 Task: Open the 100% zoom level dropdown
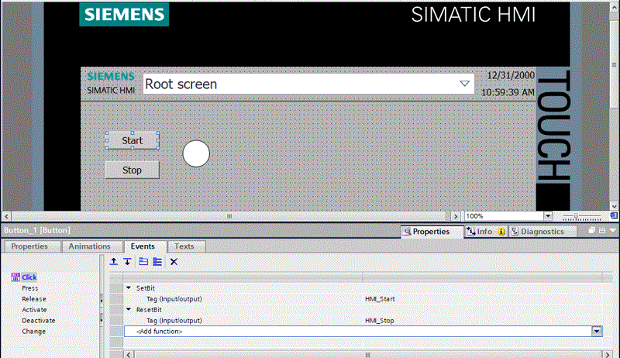(x=548, y=216)
